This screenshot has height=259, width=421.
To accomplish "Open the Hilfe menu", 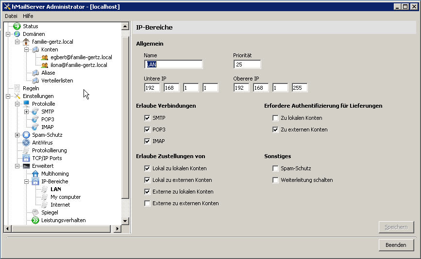I will click(28, 16).
